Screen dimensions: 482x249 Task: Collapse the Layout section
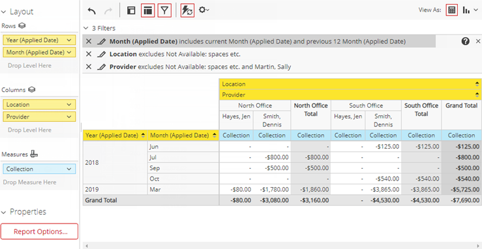tap(3, 12)
